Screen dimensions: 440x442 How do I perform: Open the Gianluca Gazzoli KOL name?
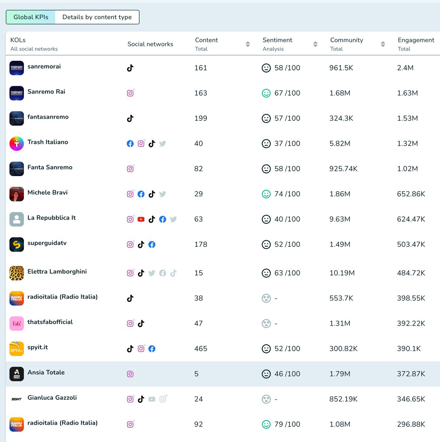point(52,397)
